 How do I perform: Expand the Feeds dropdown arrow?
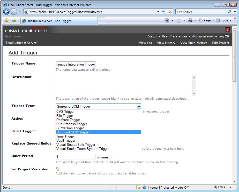coord(184,20)
